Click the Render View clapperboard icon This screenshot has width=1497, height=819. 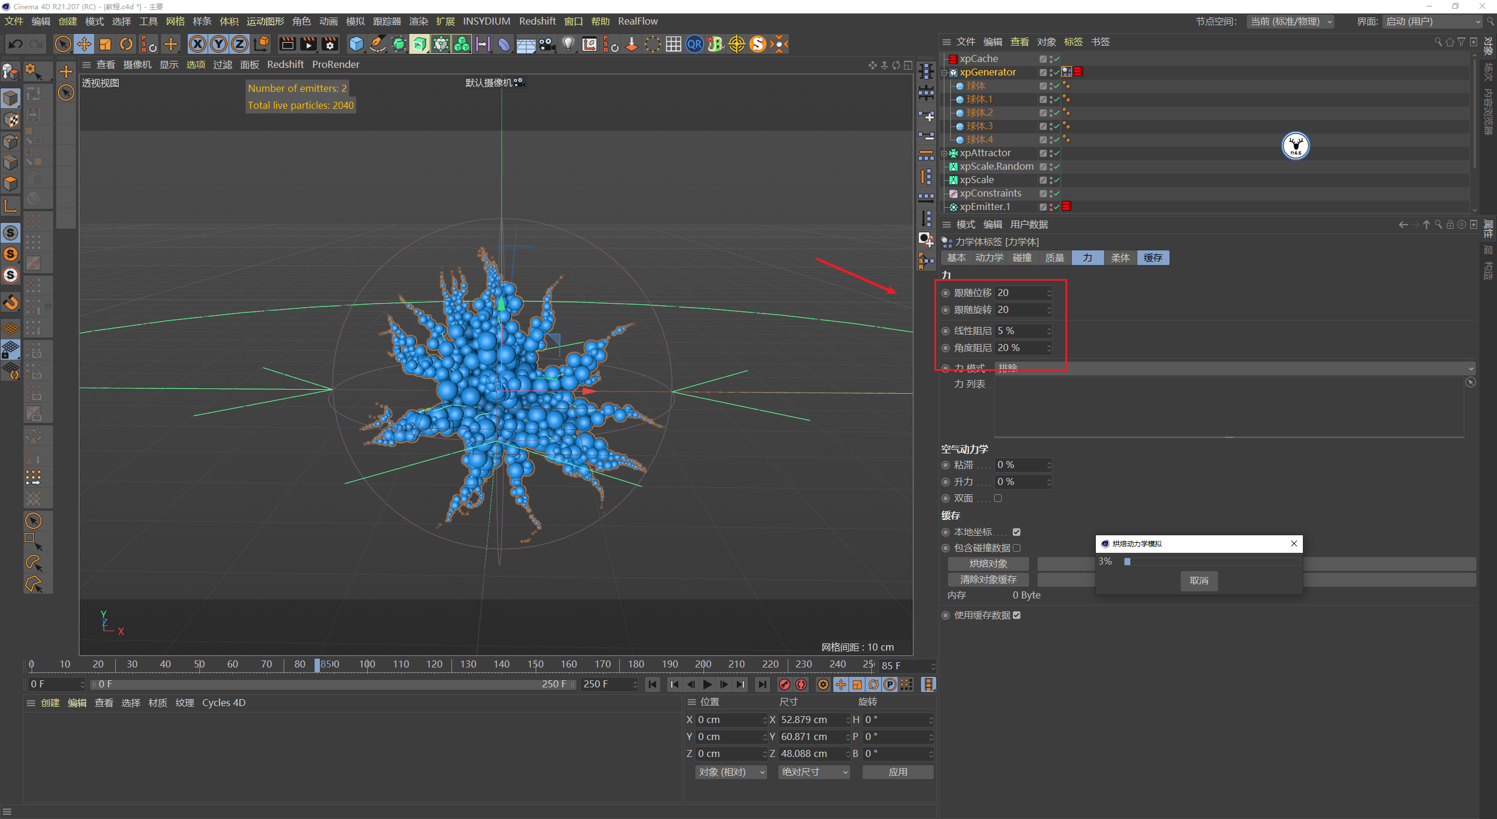click(287, 44)
